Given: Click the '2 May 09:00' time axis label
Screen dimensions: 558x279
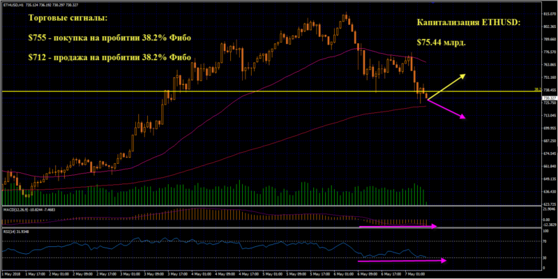Looking at the screenshot, I should (x=82, y=275).
